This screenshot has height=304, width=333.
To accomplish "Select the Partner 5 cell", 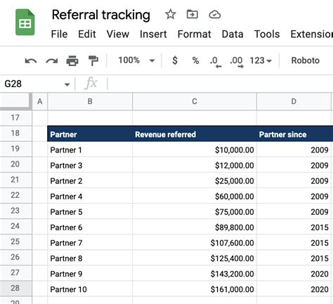I will [x=90, y=211].
